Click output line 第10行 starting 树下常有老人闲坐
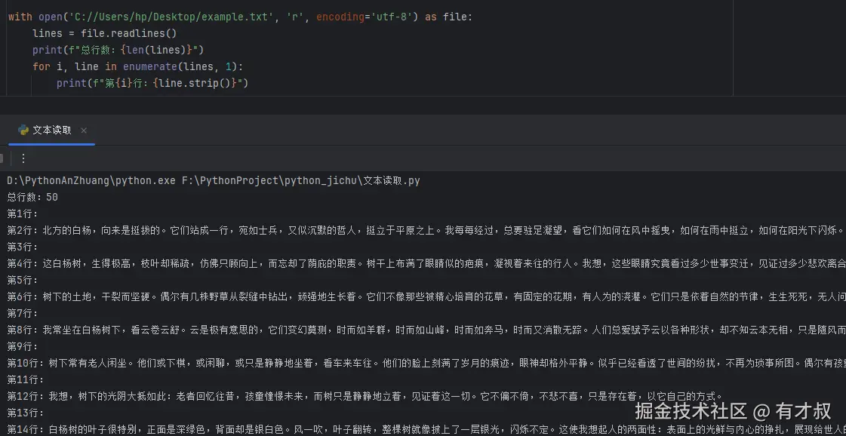Viewport: 846px width, 436px height. [426, 363]
